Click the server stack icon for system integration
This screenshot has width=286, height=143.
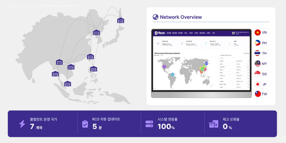click(149, 124)
